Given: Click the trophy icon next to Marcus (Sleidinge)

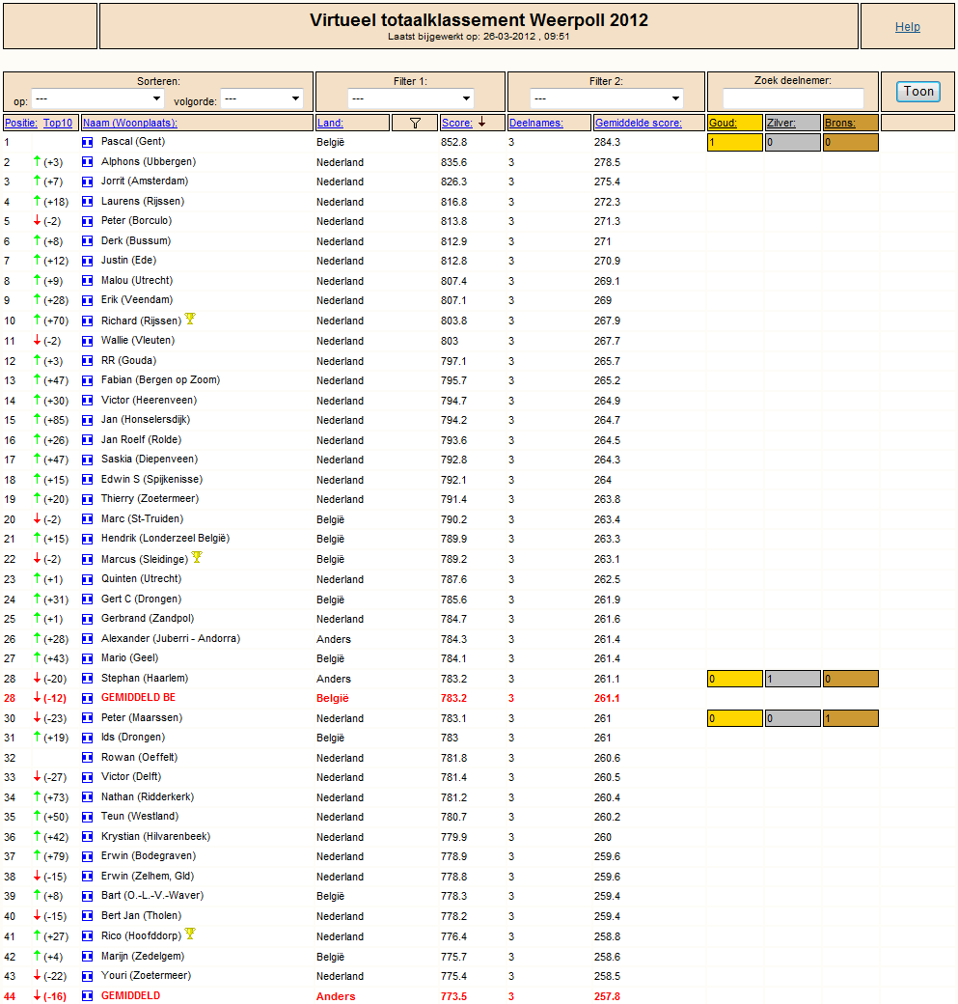Looking at the screenshot, I should [197, 557].
